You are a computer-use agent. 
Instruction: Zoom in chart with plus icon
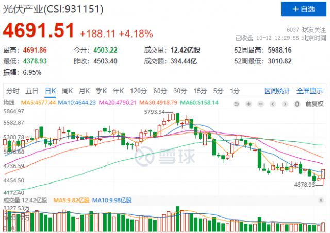248,103
